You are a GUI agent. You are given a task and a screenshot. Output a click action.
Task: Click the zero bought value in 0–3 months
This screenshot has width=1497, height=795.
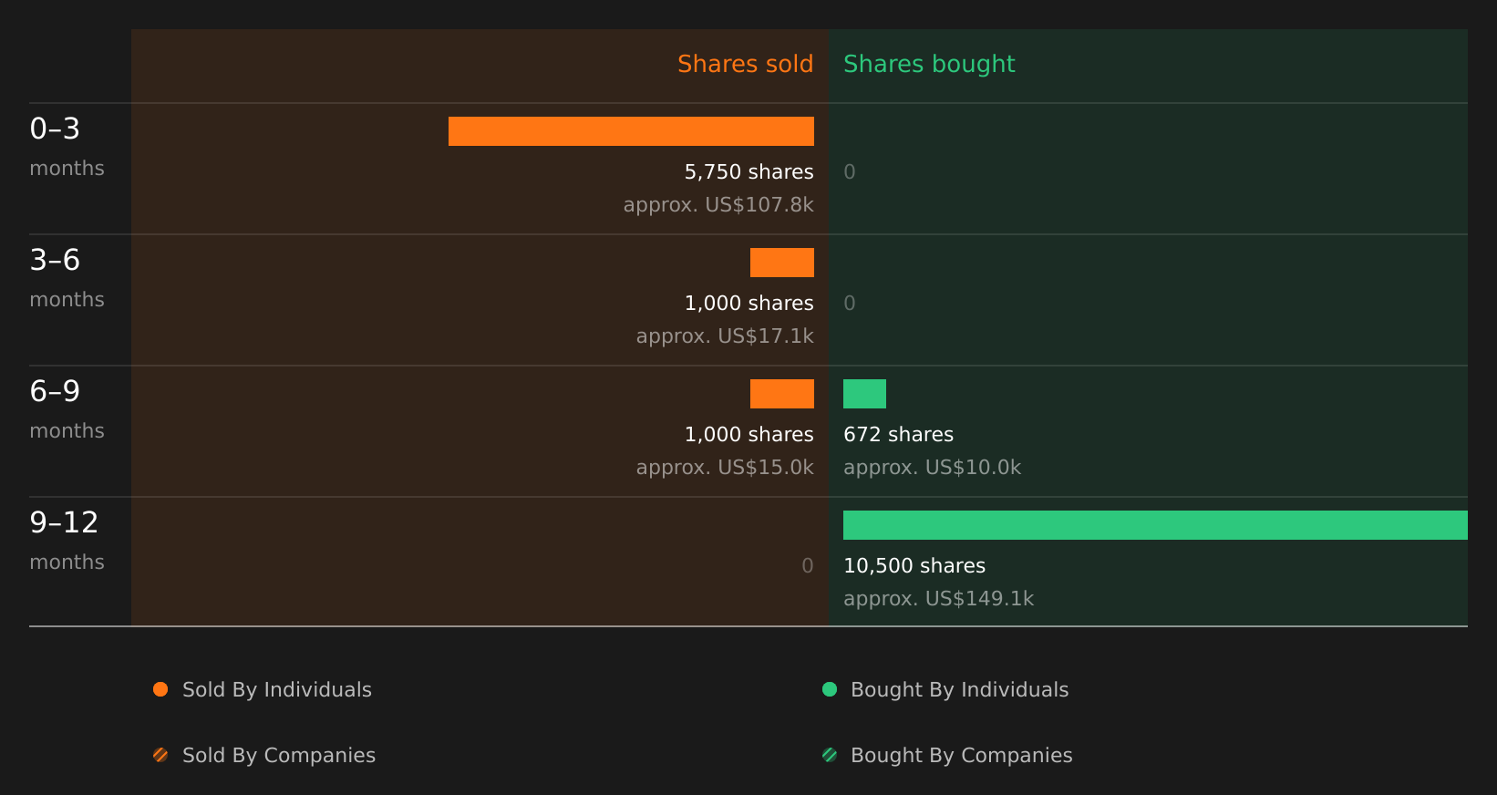(850, 172)
